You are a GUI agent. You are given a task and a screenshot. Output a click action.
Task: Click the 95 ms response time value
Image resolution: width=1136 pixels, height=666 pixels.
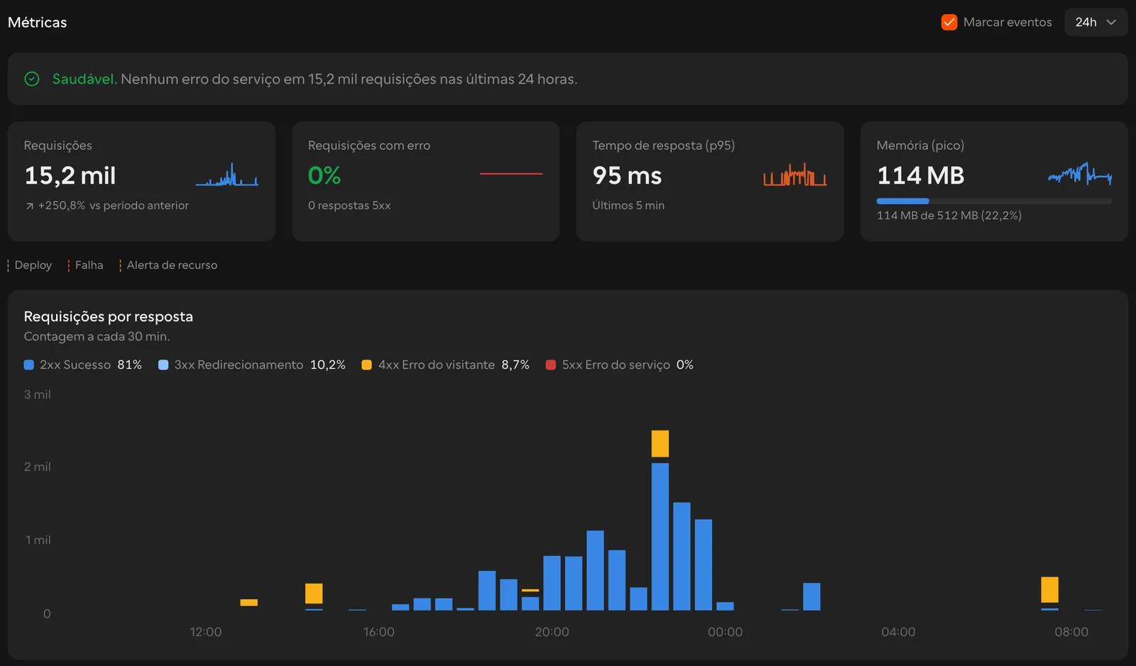pos(627,175)
